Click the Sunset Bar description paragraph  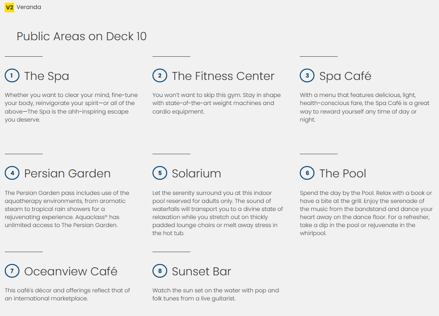click(215, 294)
